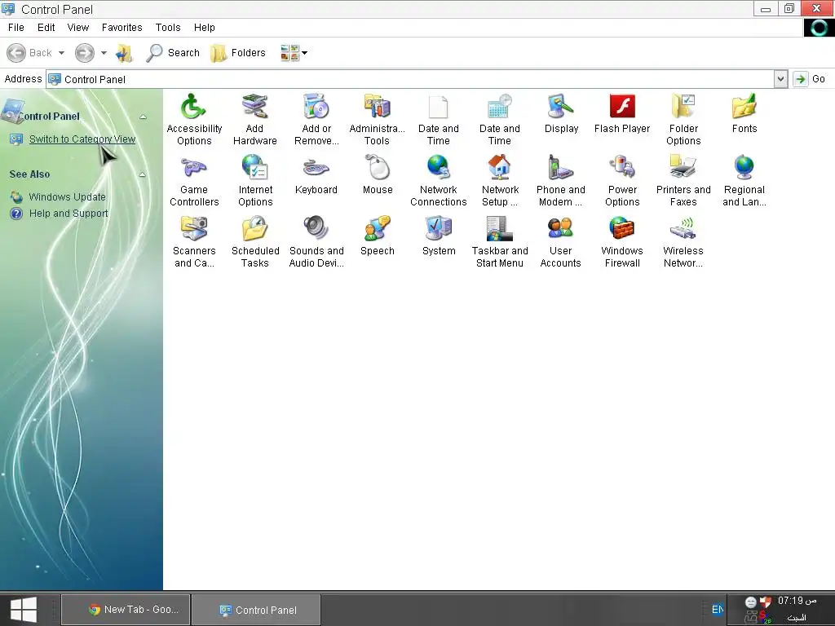Open the Help menu
This screenshot has height=626, width=835.
[x=205, y=28]
